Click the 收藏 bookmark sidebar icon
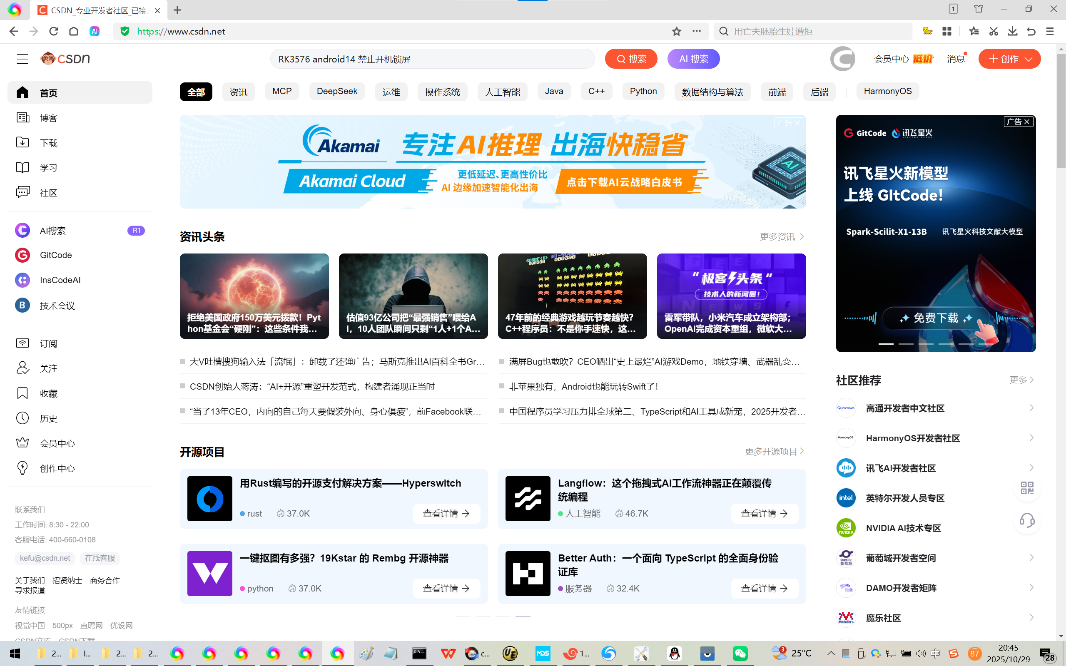 click(x=22, y=393)
